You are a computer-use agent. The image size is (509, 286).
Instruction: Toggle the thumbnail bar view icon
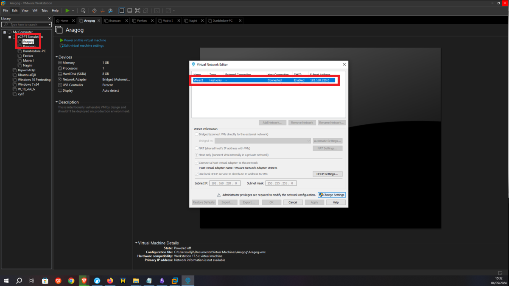(130, 11)
